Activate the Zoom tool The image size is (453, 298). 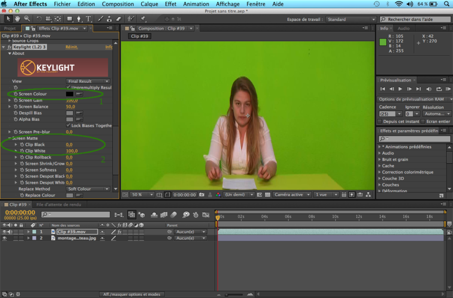(27, 19)
